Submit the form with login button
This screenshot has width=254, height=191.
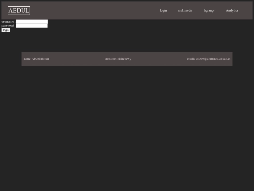coord(6,30)
